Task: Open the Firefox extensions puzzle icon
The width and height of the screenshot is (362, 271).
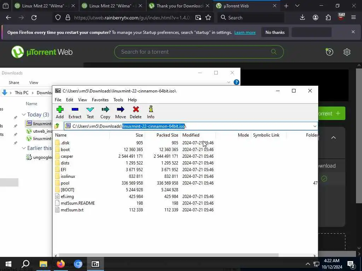Action: click(328, 18)
